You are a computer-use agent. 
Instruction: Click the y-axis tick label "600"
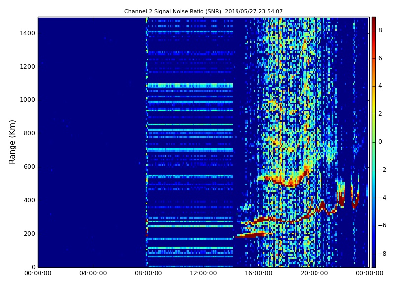(x=29, y=167)
